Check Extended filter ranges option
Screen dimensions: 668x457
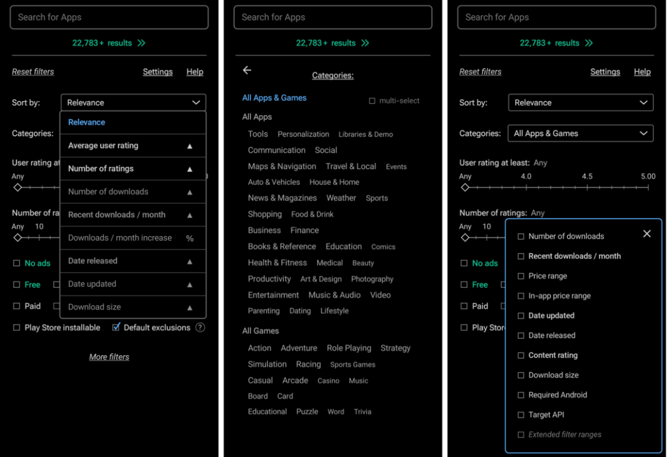tap(521, 434)
